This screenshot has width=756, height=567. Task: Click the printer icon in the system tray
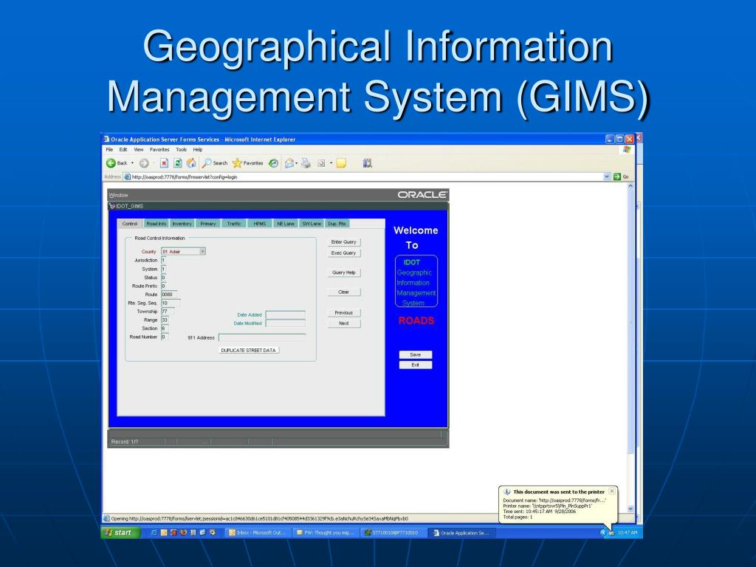(x=611, y=533)
